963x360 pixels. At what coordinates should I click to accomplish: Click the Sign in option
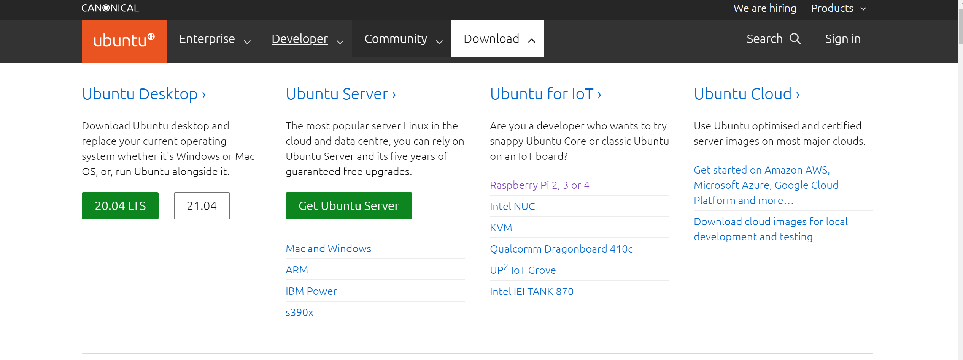pyautogui.click(x=843, y=38)
